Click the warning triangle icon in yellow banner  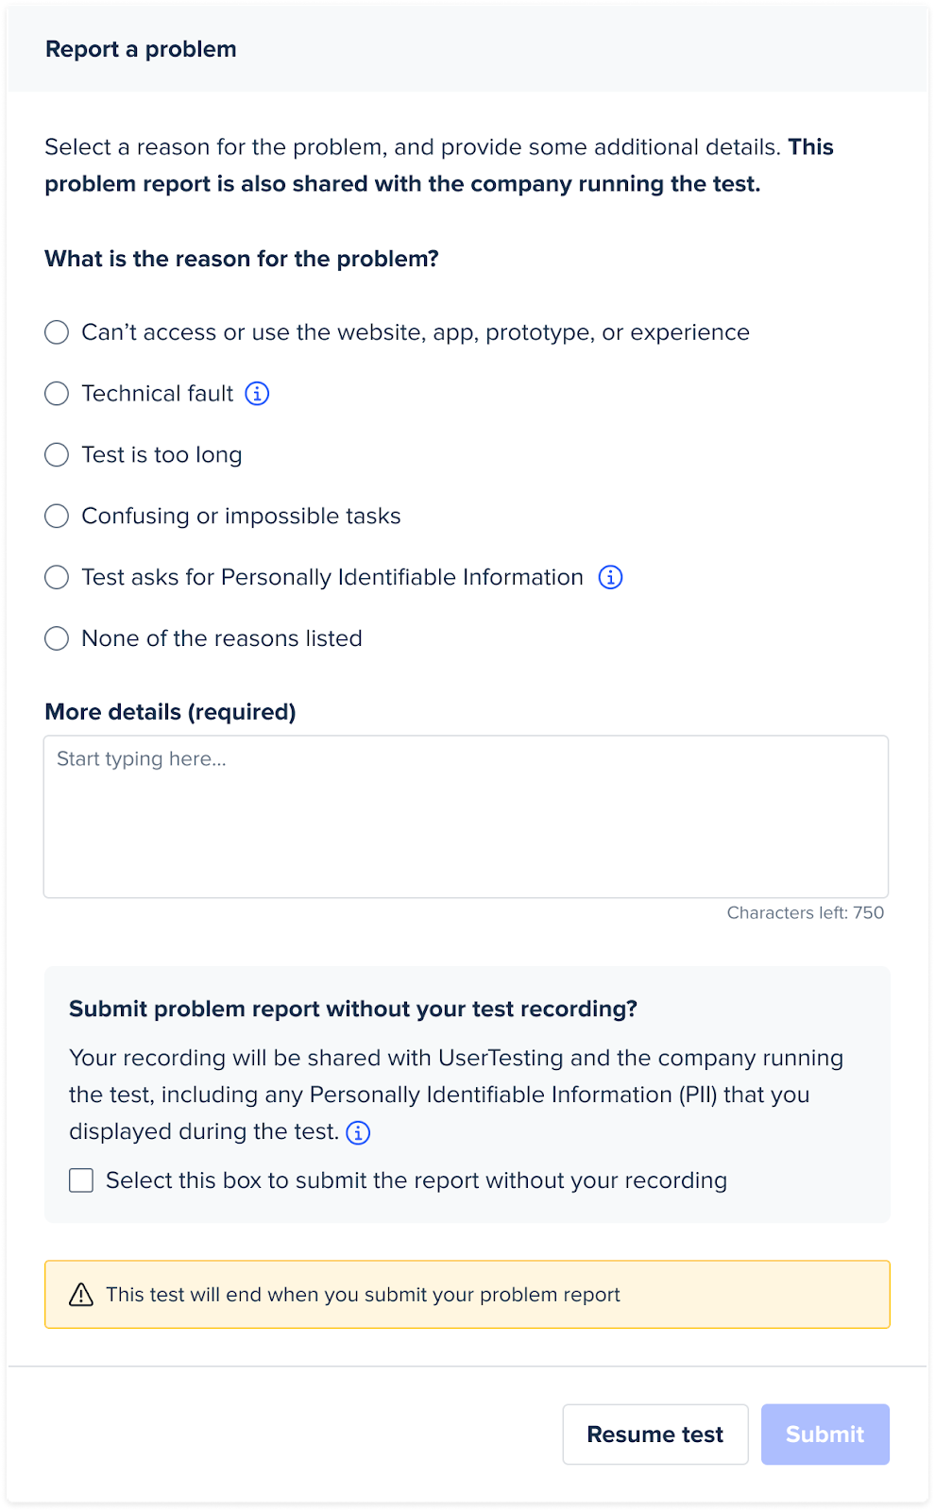point(81,1295)
